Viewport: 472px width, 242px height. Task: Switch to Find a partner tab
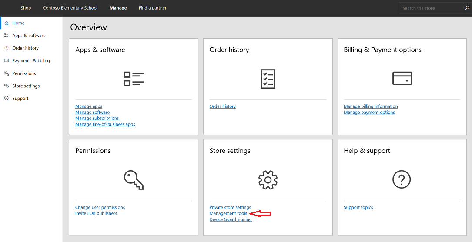[x=152, y=8]
